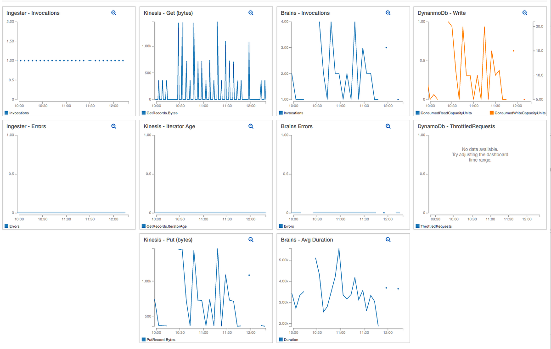
Task: Magnify the Kinesis - Iterator Age chart
Action: click(x=251, y=126)
